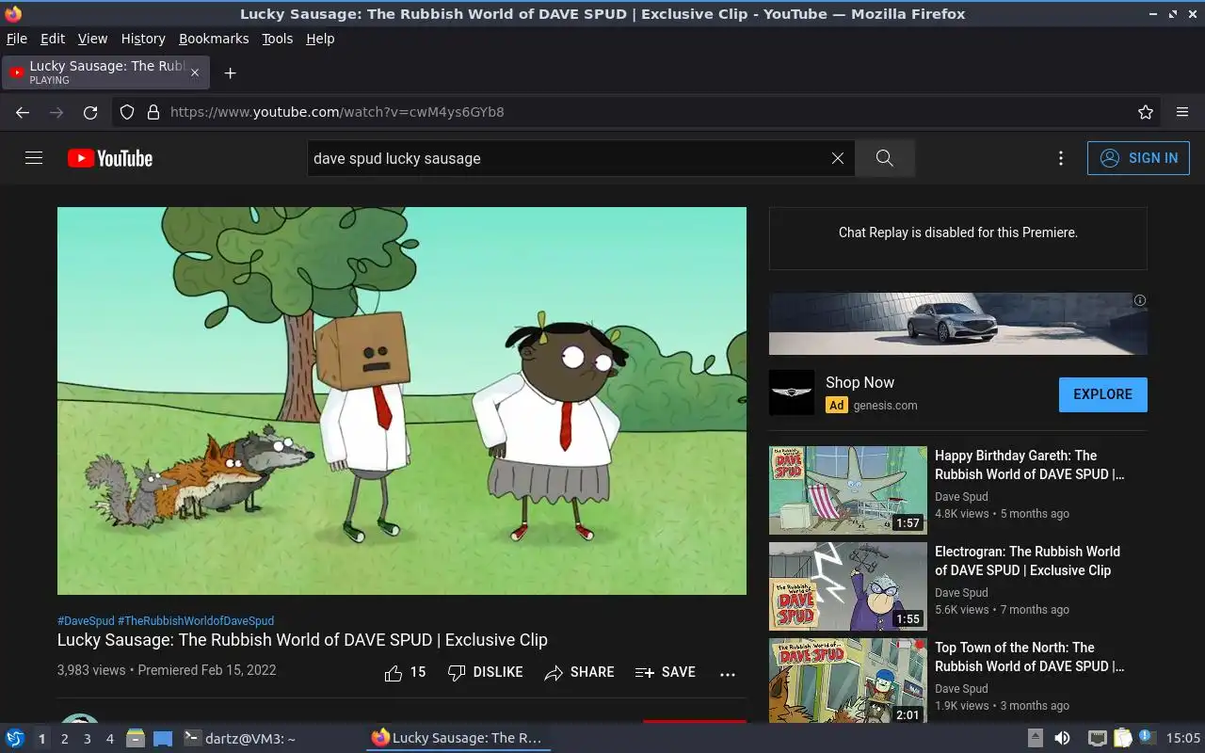
Task: Close the Lucky Sausage tab
Action: pos(195,72)
